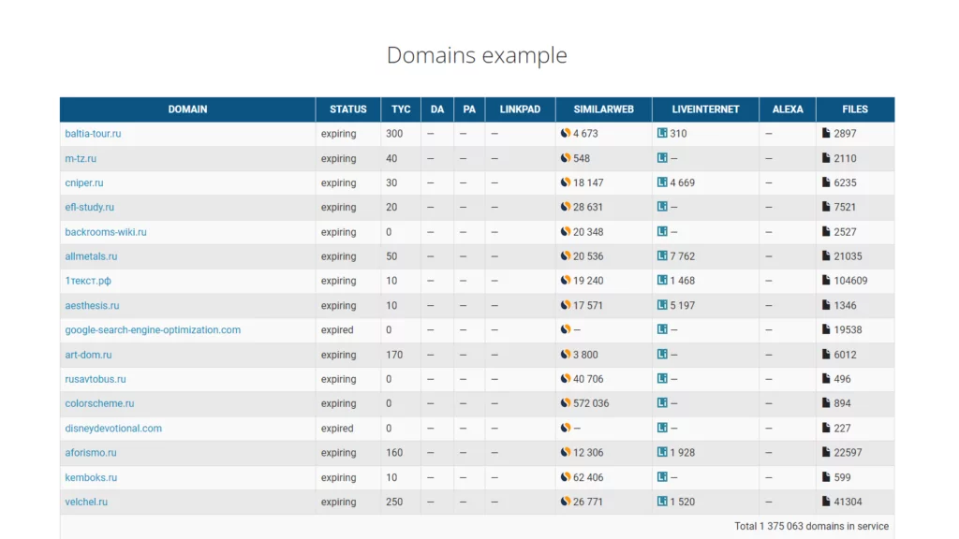Click LiveInternet icon beside 7 762
Viewport: 959px width, 539px height.
tap(662, 256)
